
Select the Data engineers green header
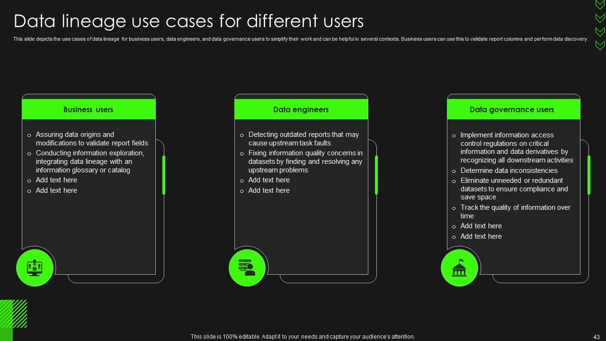pos(301,109)
